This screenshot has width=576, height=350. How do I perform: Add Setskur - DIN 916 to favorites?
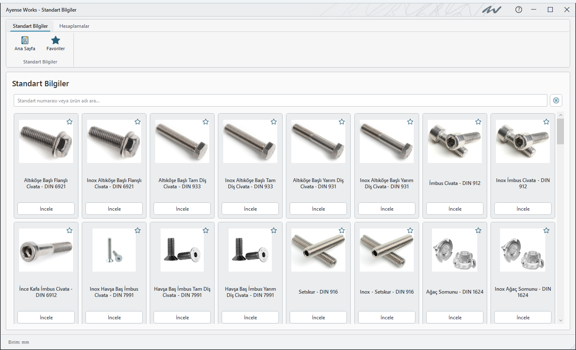coord(342,230)
